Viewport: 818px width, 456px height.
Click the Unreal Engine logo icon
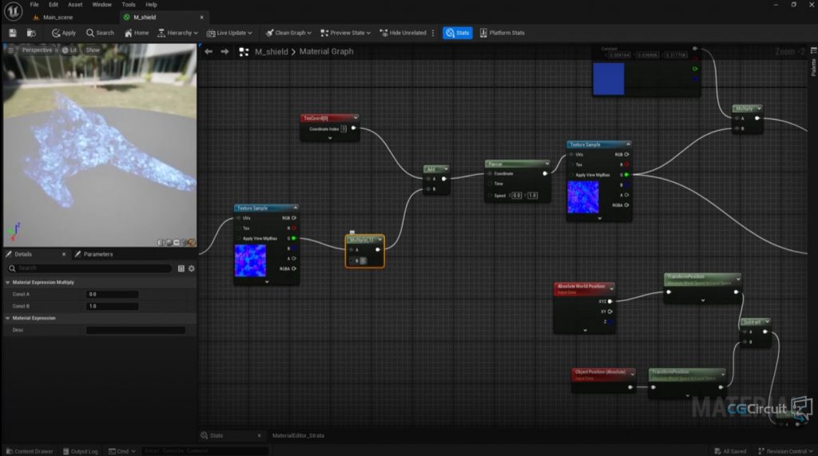coord(13,10)
